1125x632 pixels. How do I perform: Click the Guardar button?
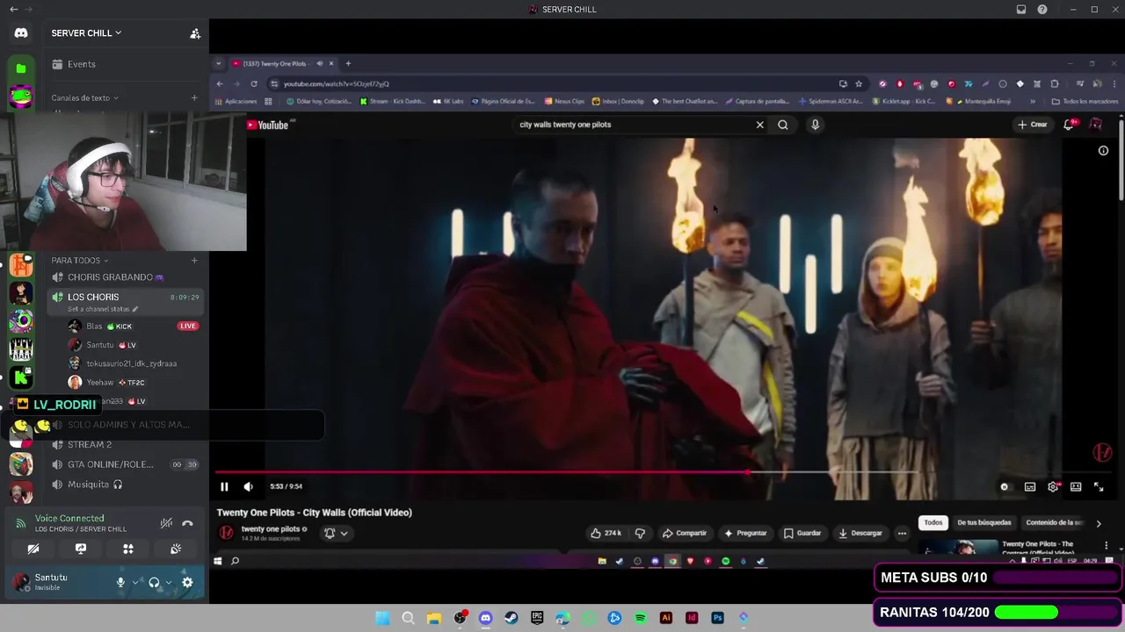[802, 533]
